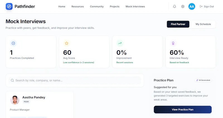223x118 pixels.
Task: Switch to the Find Partner tab
Action: click(x=178, y=24)
